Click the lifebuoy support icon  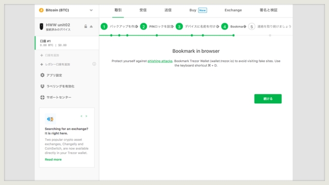click(x=42, y=97)
